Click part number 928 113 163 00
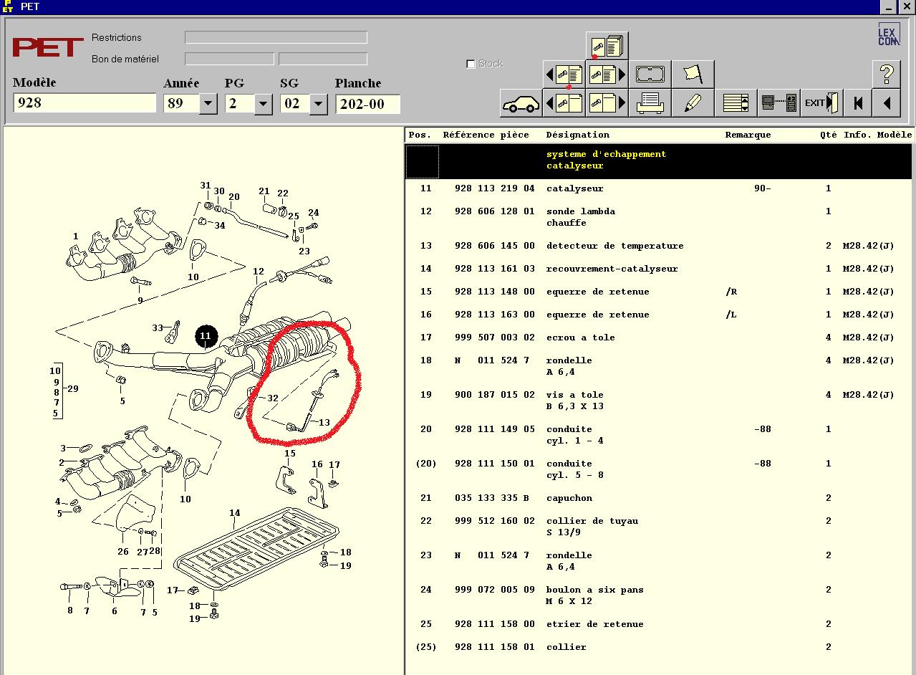Image resolution: width=916 pixels, height=675 pixels. (494, 315)
